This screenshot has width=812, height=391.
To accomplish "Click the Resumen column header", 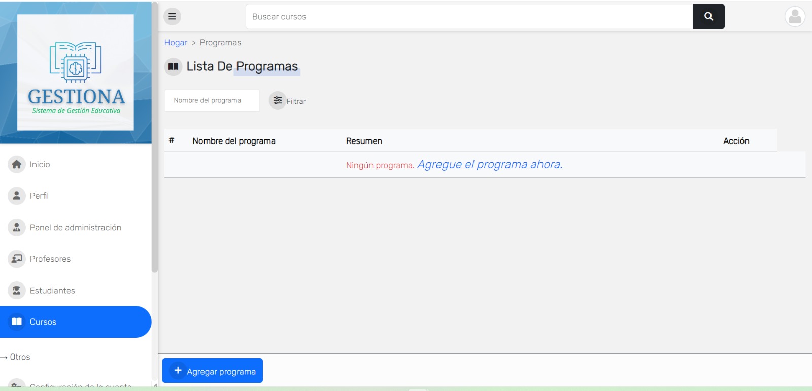I will pos(364,141).
